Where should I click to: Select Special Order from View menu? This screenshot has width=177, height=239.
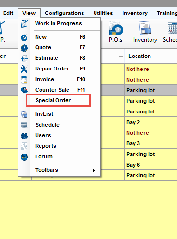coord(59,101)
